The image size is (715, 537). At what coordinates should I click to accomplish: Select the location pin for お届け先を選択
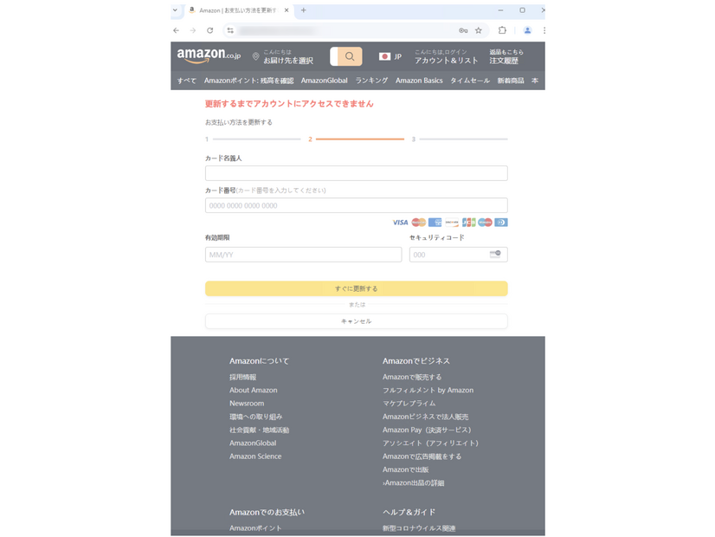[255, 55]
